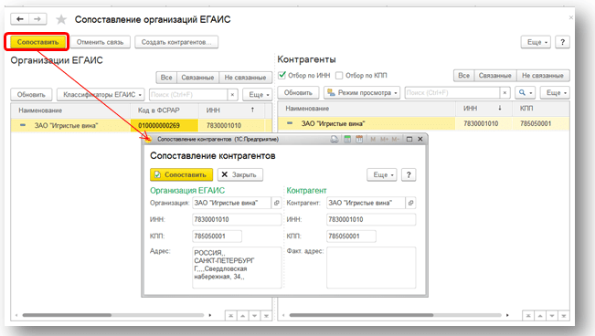Click the M- memory button in dialog title bar
The height and width of the screenshot is (336, 595).
[396, 139]
